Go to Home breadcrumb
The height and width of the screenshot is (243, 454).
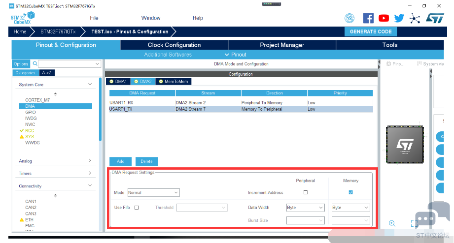(x=20, y=31)
